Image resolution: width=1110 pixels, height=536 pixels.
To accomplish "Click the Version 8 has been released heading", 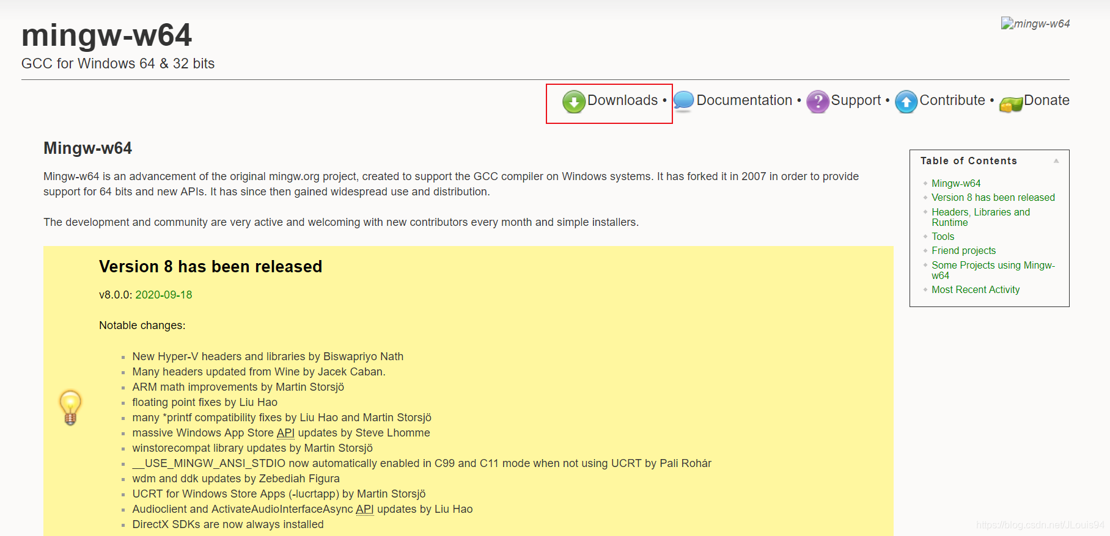I will 210,267.
